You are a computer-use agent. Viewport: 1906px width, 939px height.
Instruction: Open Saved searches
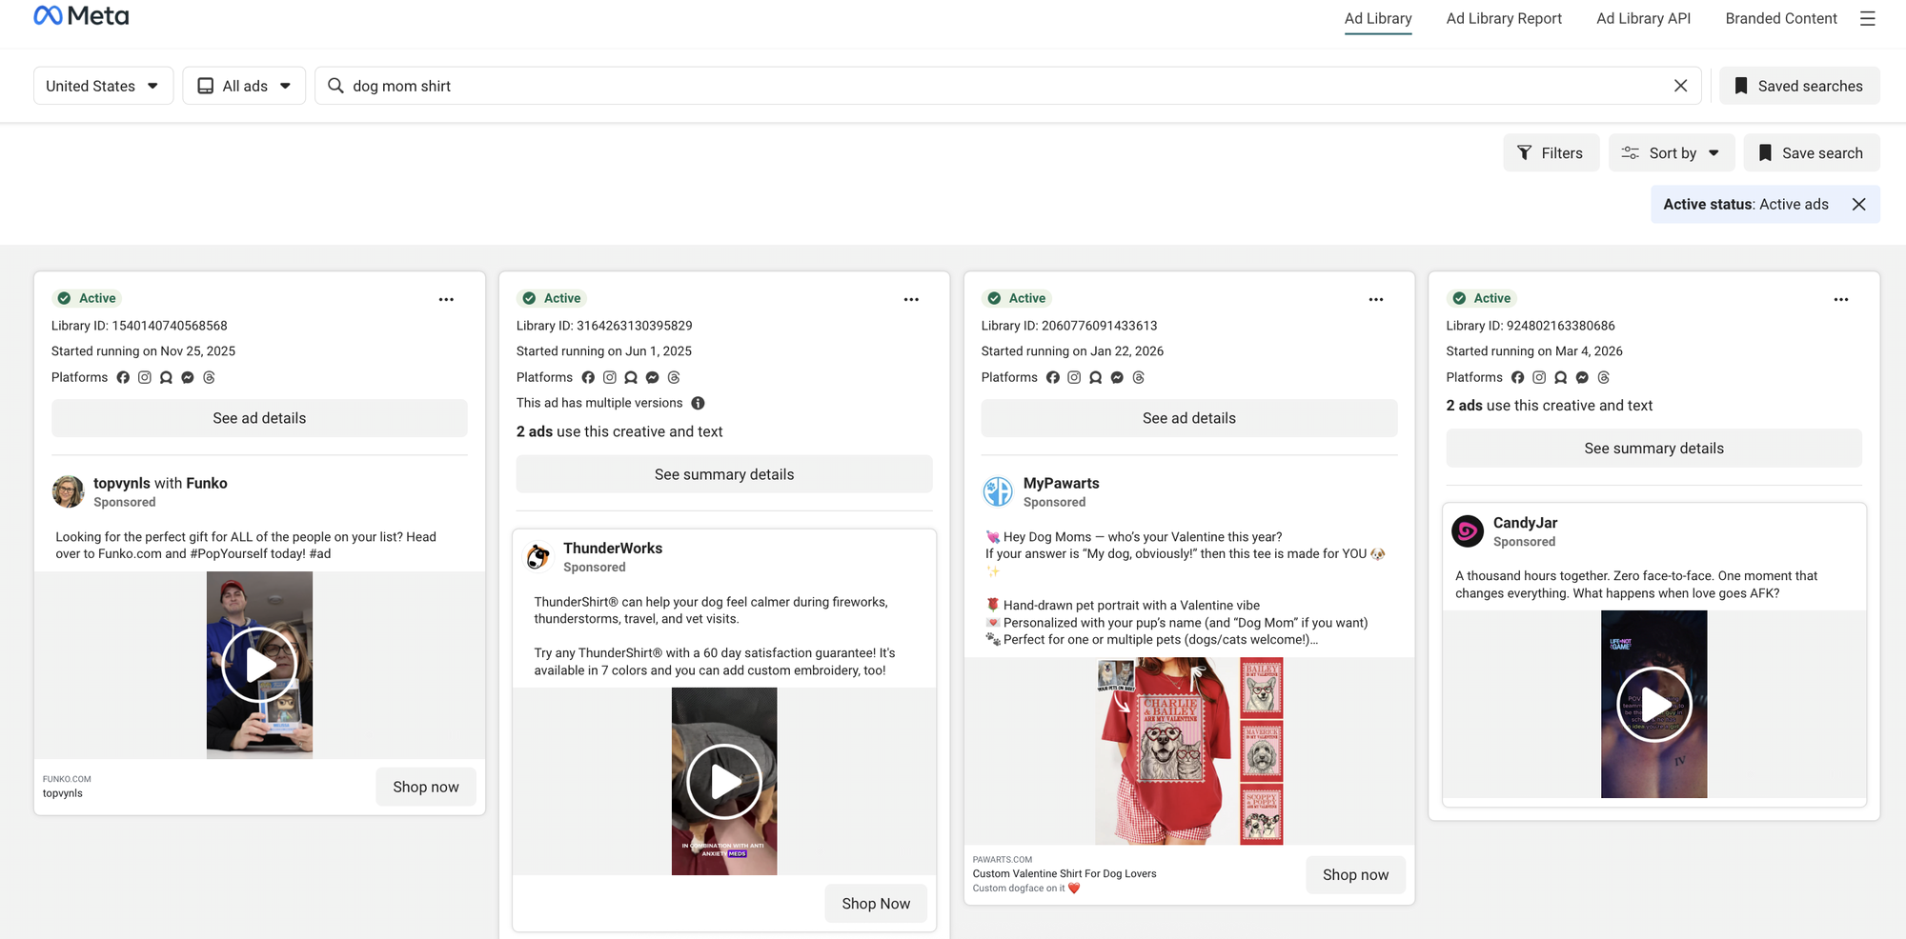coord(1799,86)
